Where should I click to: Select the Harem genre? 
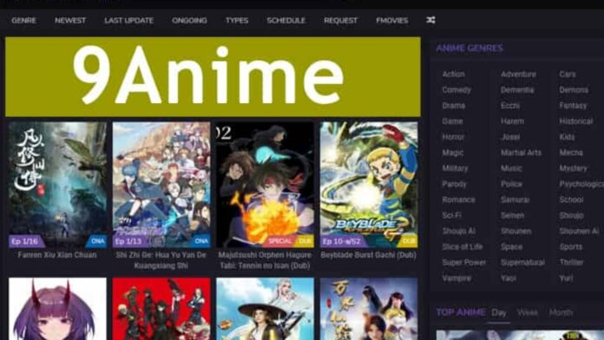click(x=512, y=121)
